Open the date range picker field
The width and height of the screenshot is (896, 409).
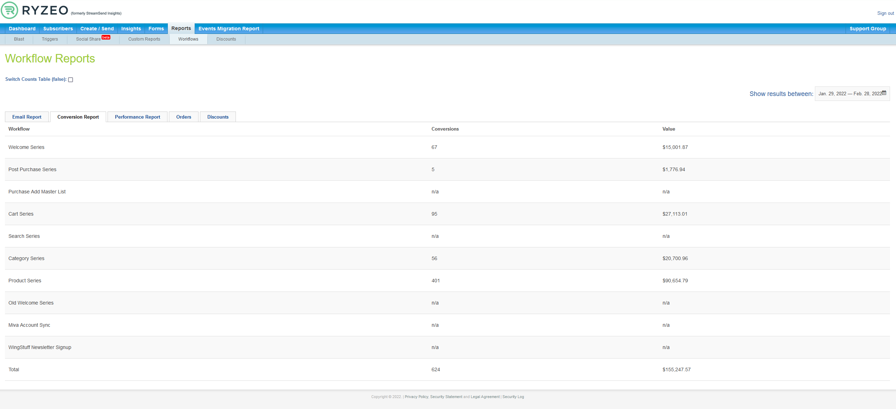point(849,94)
